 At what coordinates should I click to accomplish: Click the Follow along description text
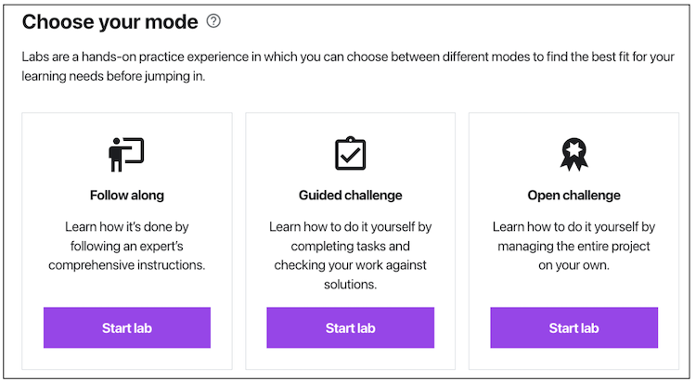point(127,246)
